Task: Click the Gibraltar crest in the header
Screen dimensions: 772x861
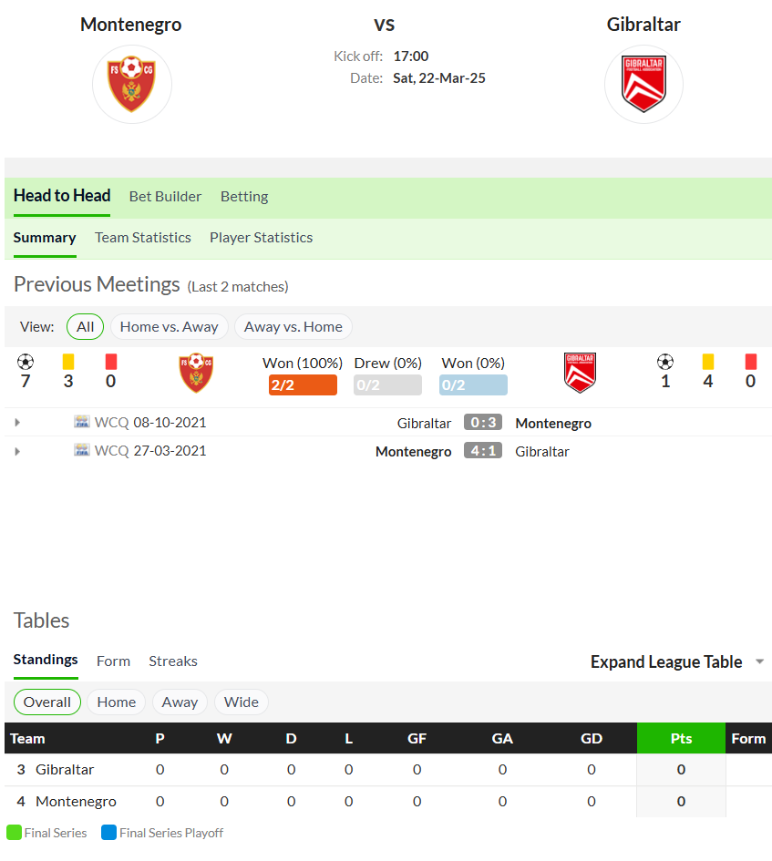Action: 643,84
